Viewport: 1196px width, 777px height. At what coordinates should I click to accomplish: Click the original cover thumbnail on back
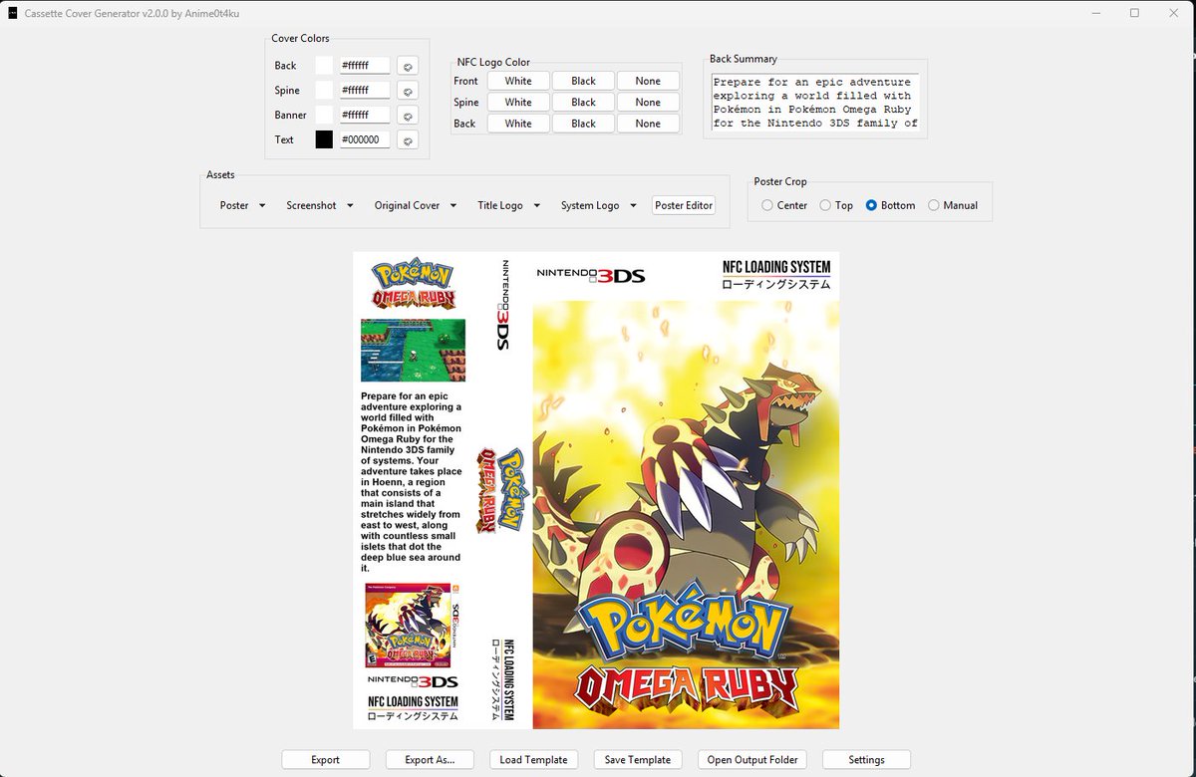coord(409,626)
